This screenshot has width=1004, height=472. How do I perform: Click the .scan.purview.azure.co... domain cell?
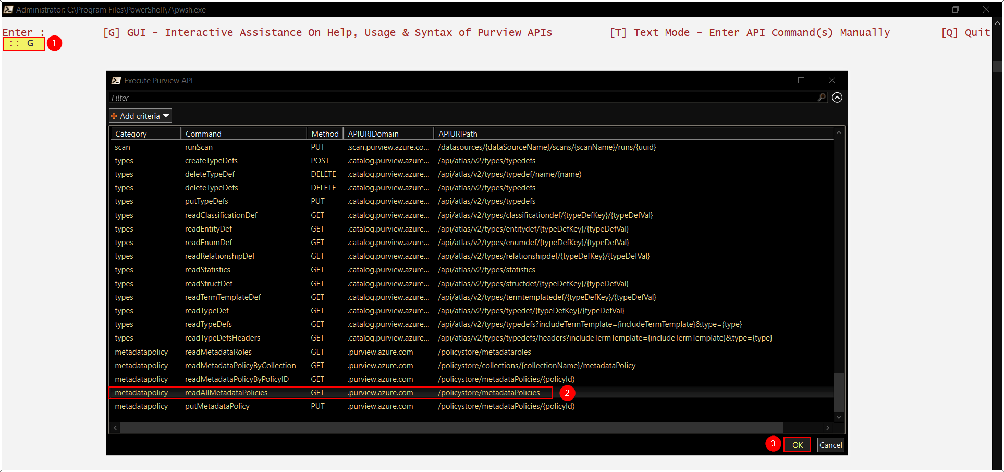(388, 147)
